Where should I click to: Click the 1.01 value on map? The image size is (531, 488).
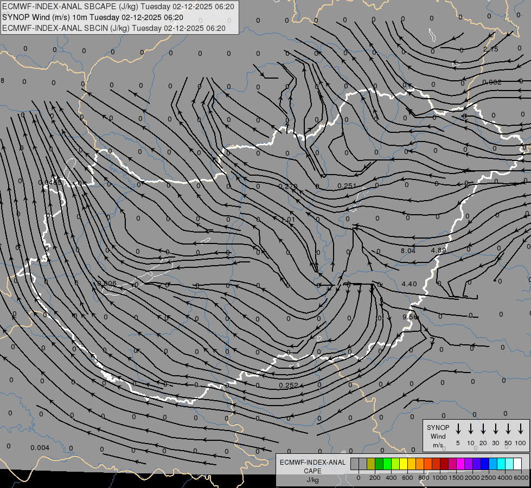click(288, 220)
